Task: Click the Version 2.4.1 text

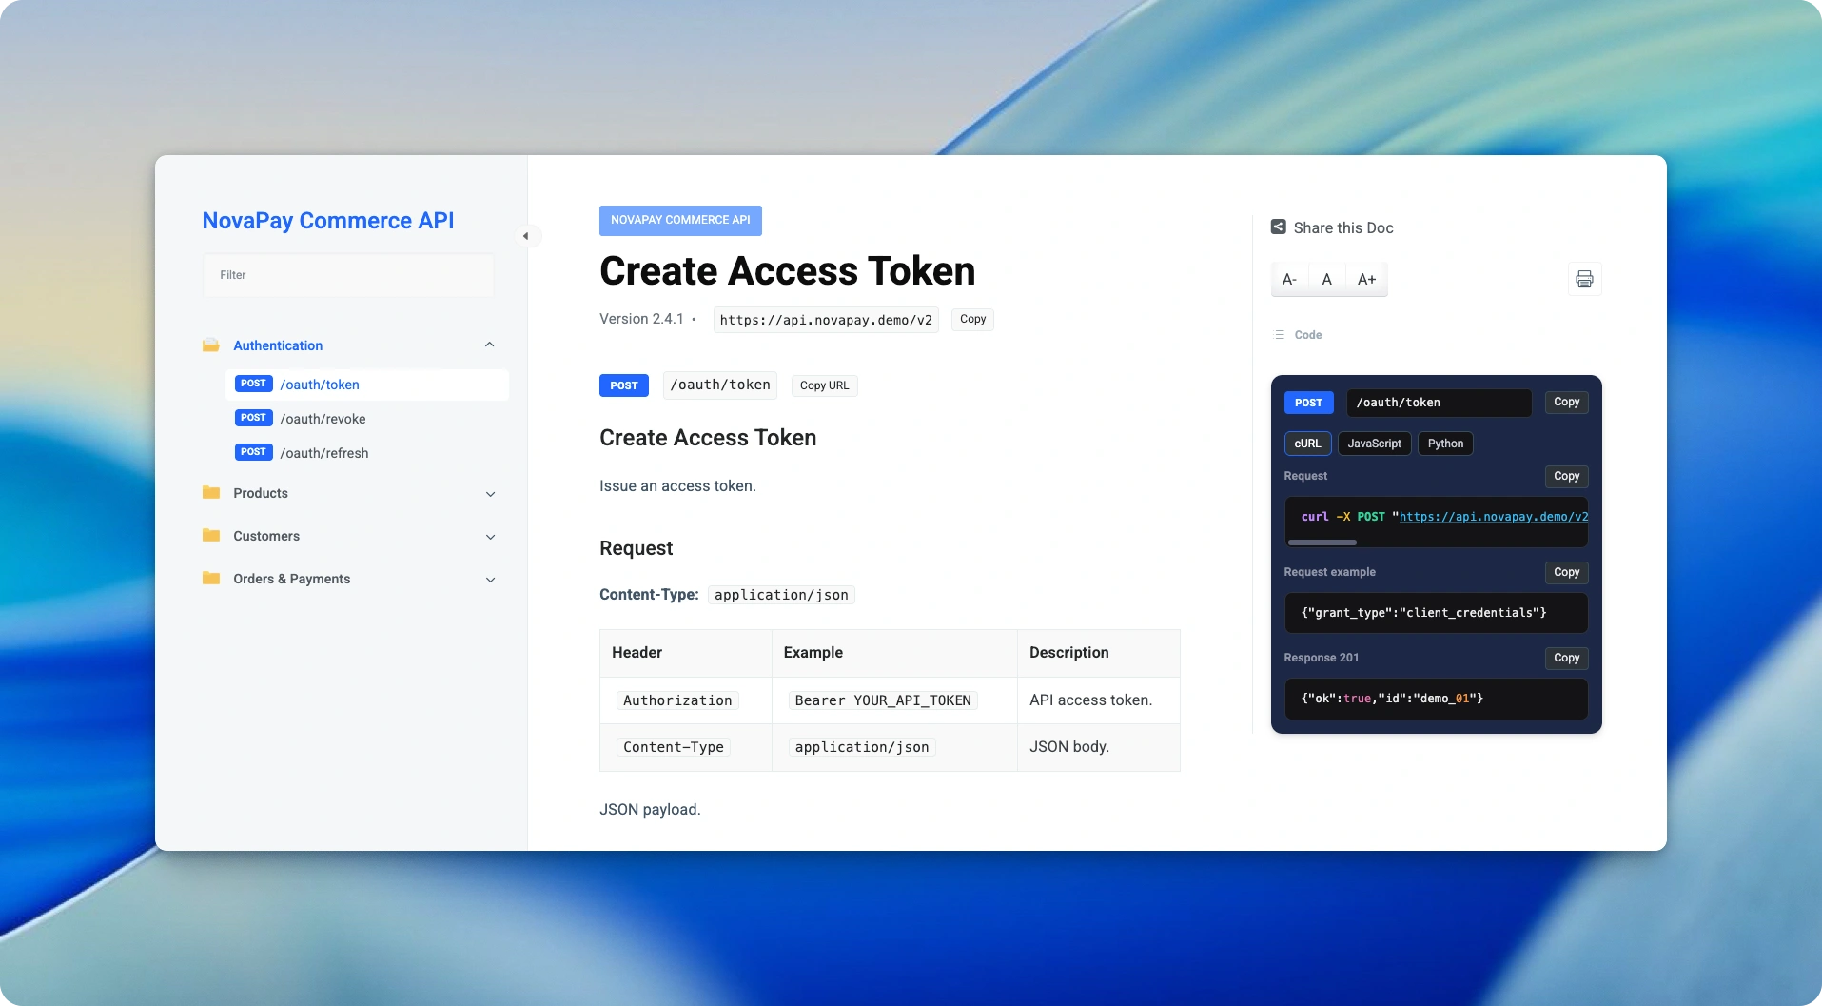Action: coord(641,319)
